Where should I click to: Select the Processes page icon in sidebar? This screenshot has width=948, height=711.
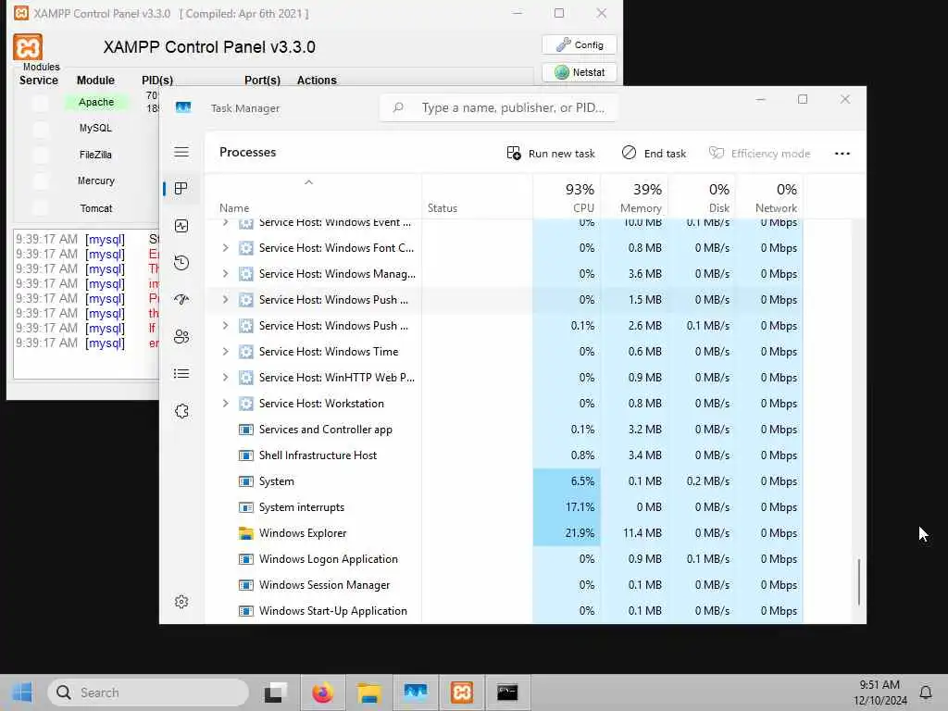[x=181, y=189]
